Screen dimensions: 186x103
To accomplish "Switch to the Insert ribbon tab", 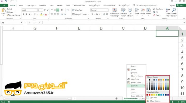I will click(21, 5).
